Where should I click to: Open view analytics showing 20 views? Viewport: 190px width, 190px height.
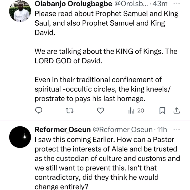click(136, 111)
